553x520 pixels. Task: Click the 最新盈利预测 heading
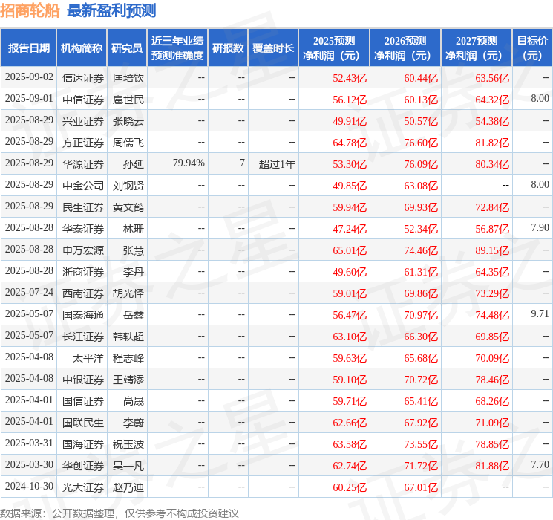tap(111, 10)
